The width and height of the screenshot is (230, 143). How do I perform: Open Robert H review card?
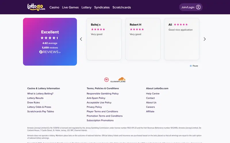143,39
